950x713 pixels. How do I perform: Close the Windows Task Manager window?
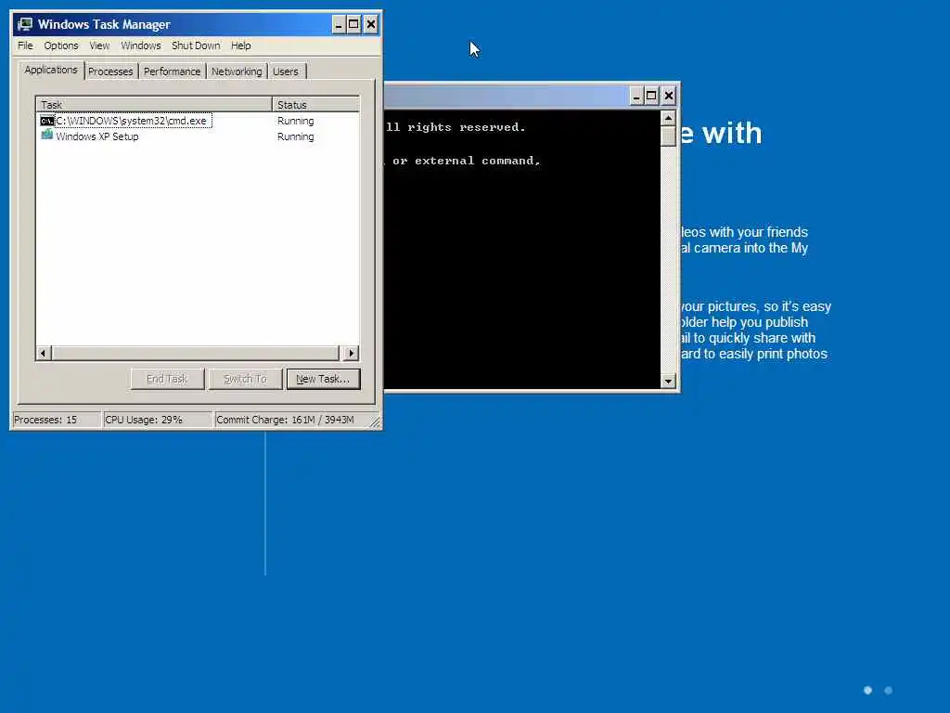point(371,24)
